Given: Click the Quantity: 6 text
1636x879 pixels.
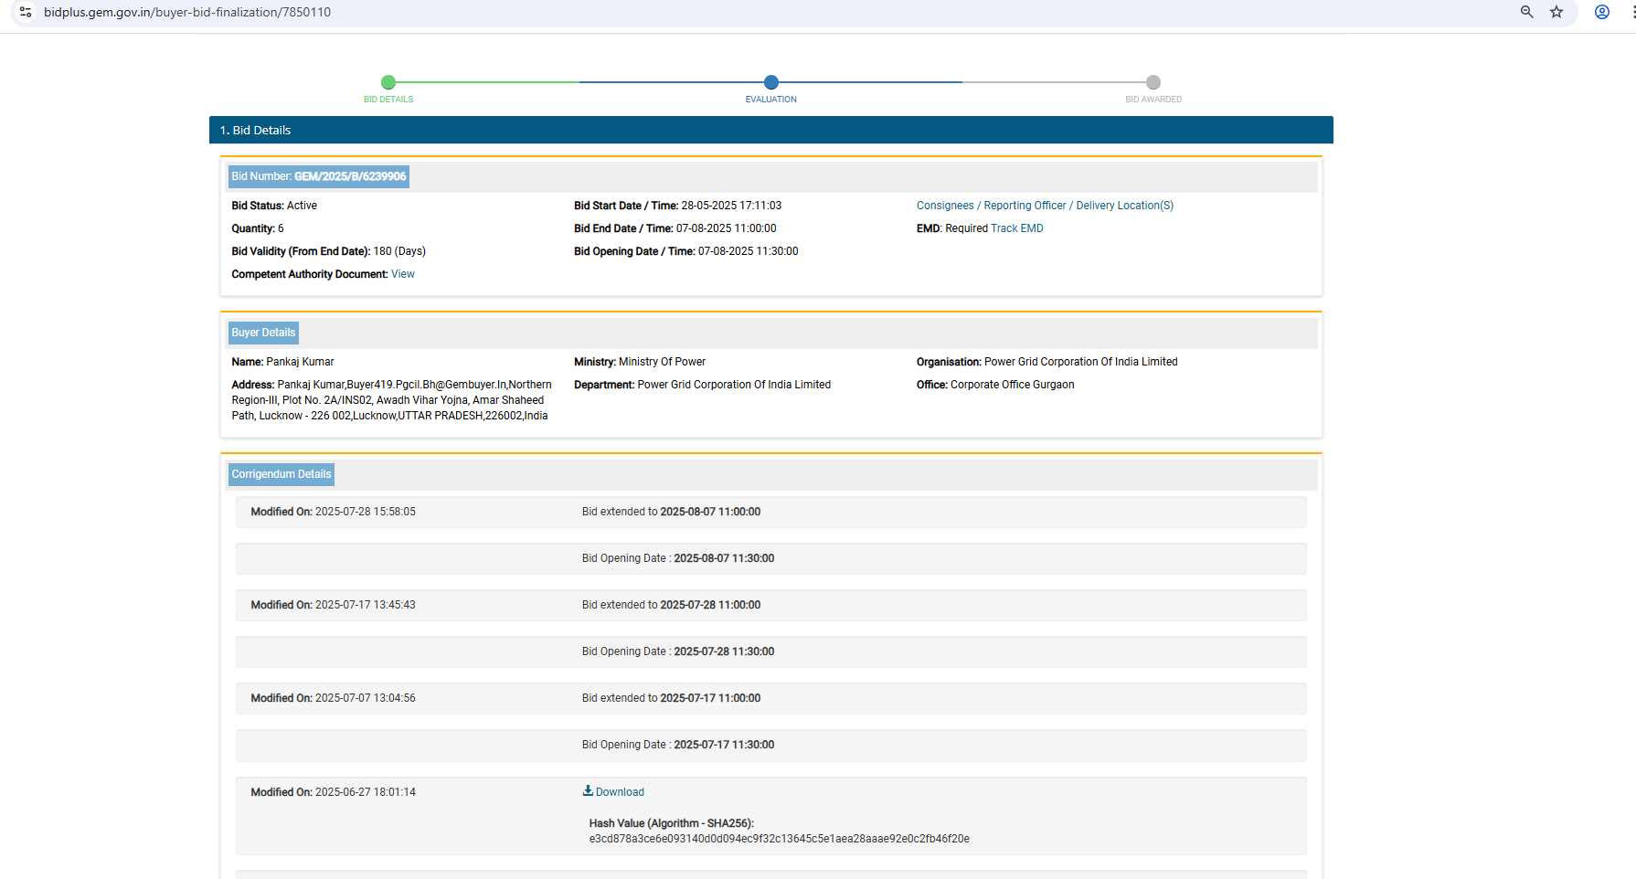Looking at the screenshot, I should (258, 228).
